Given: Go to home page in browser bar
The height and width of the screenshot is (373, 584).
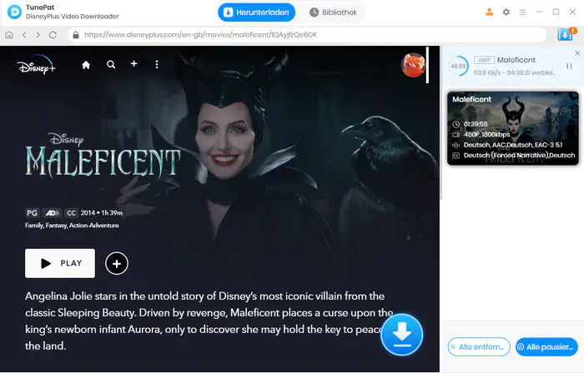Looking at the screenshot, I should point(9,35).
